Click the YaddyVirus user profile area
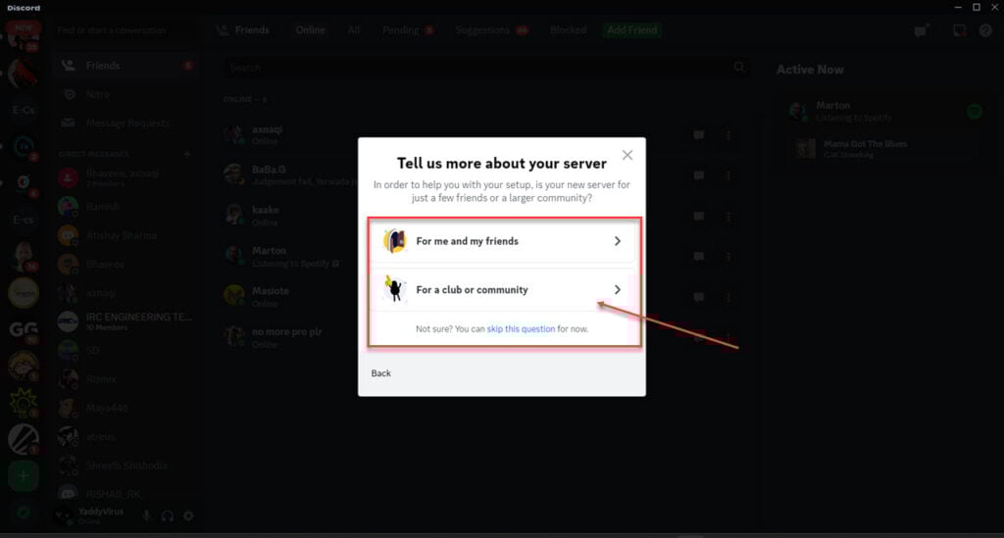This screenshot has width=1004, height=538. [93, 515]
